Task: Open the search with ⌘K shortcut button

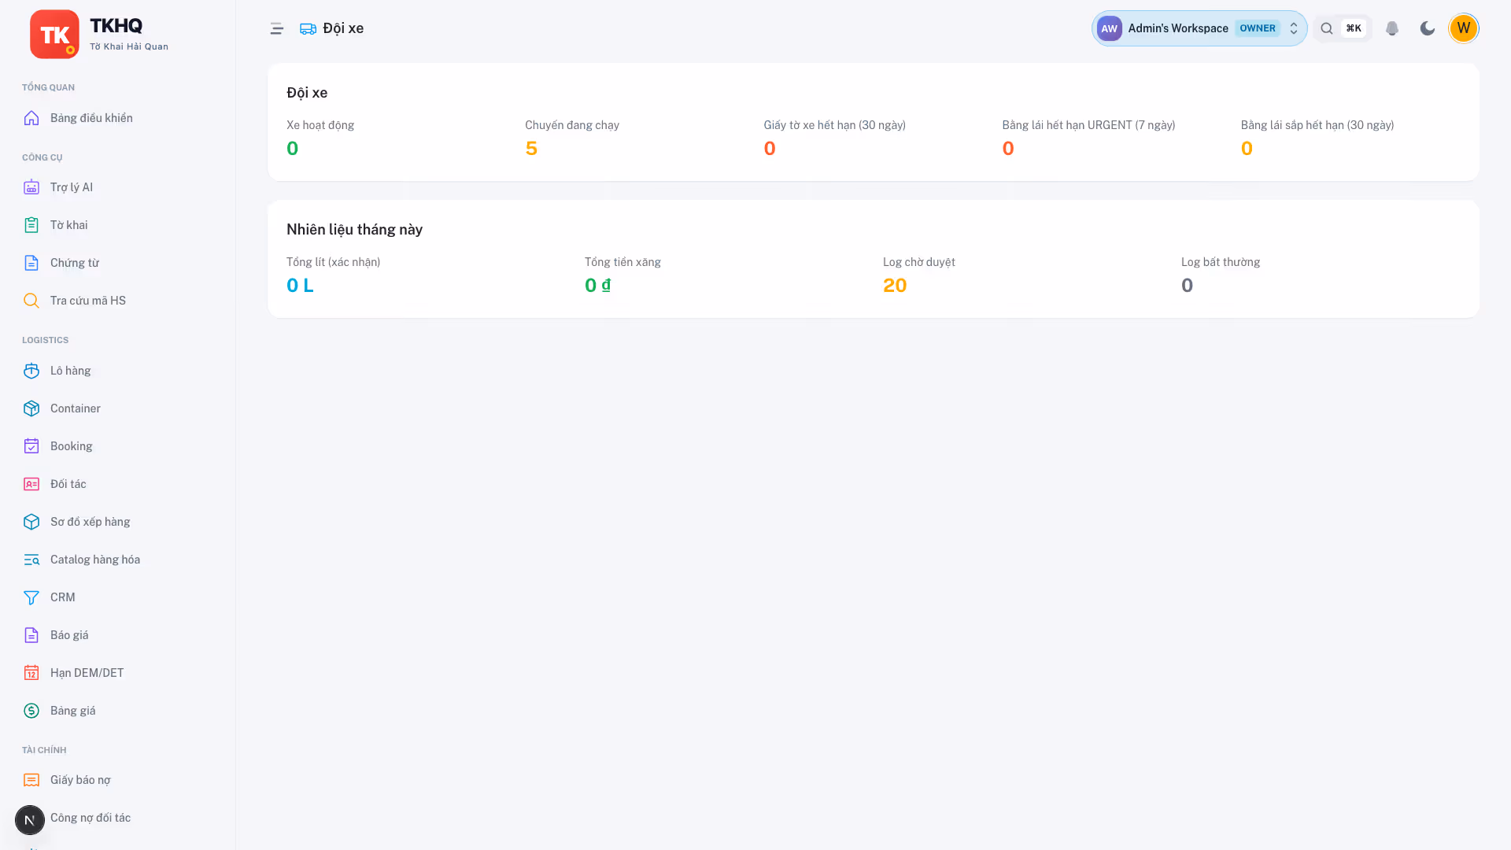Action: pos(1343,29)
